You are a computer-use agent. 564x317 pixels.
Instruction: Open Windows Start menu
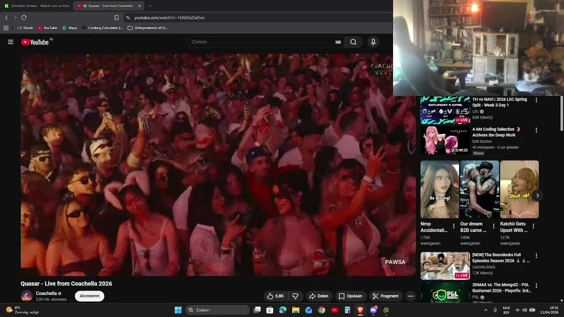[178, 310]
